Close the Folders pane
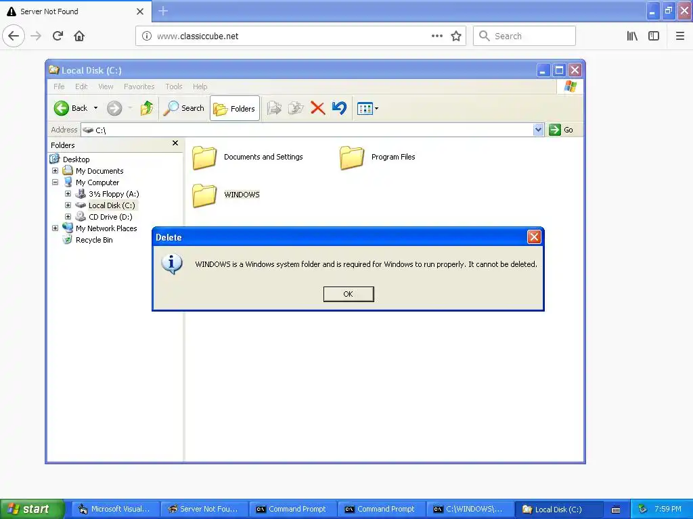This screenshot has width=693, height=519. click(175, 143)
